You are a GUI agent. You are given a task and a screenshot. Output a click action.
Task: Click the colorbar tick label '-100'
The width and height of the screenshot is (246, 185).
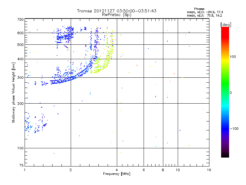(x=234, y=129)
